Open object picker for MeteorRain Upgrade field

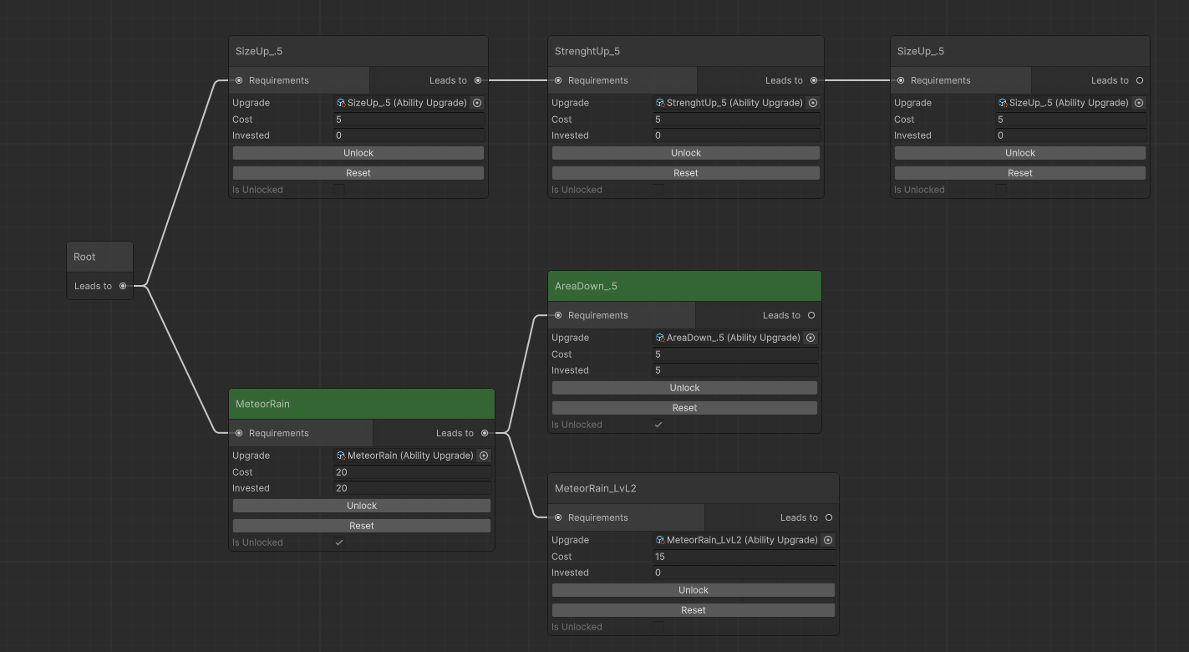tap(484, 456)
